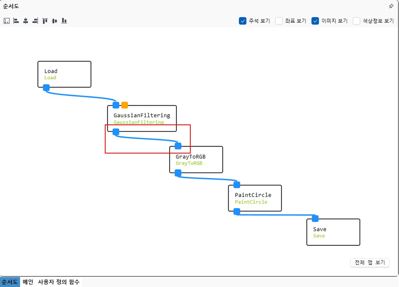This screenshot has height=287, width=399.
Task: Align selected nodes to right edge
Action: [35, 21]
